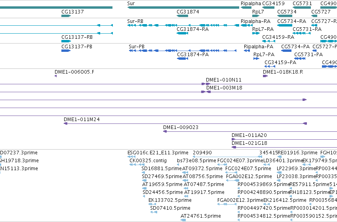The height and width of the screenshot is (222, 337).
Task: Select the Sur-RB transcript
Action: coord(183,25)
